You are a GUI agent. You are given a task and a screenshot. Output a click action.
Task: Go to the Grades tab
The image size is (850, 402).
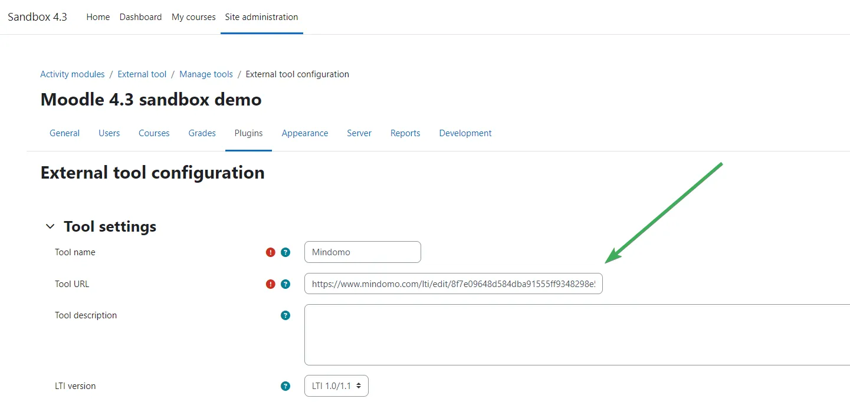(202, 133)
